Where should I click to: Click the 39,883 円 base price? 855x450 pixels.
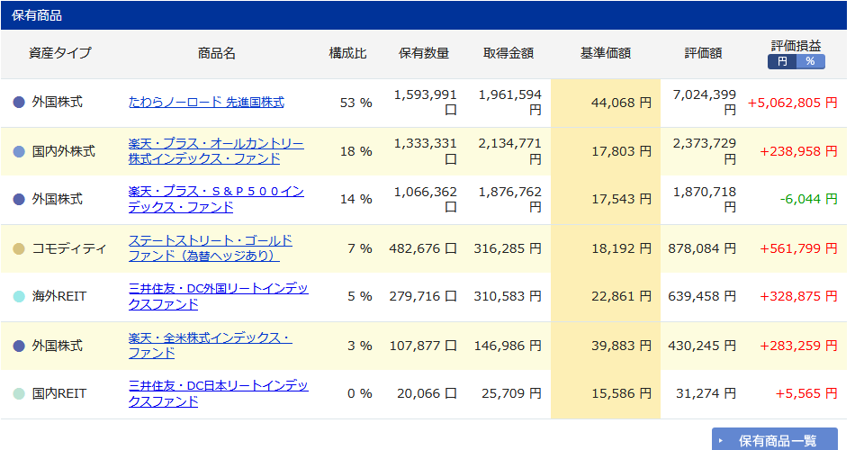coord(621,346)
